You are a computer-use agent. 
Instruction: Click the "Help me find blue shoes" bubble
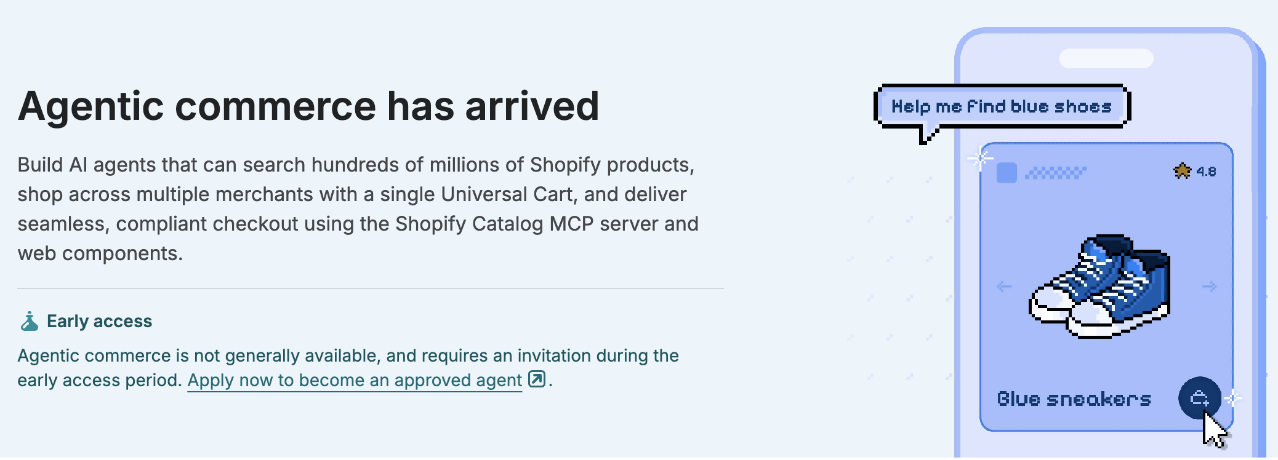coord(1002,107)
